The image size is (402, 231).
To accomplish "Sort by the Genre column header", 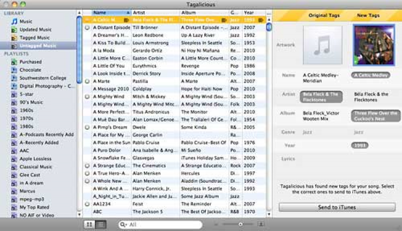I will point(236,12).
